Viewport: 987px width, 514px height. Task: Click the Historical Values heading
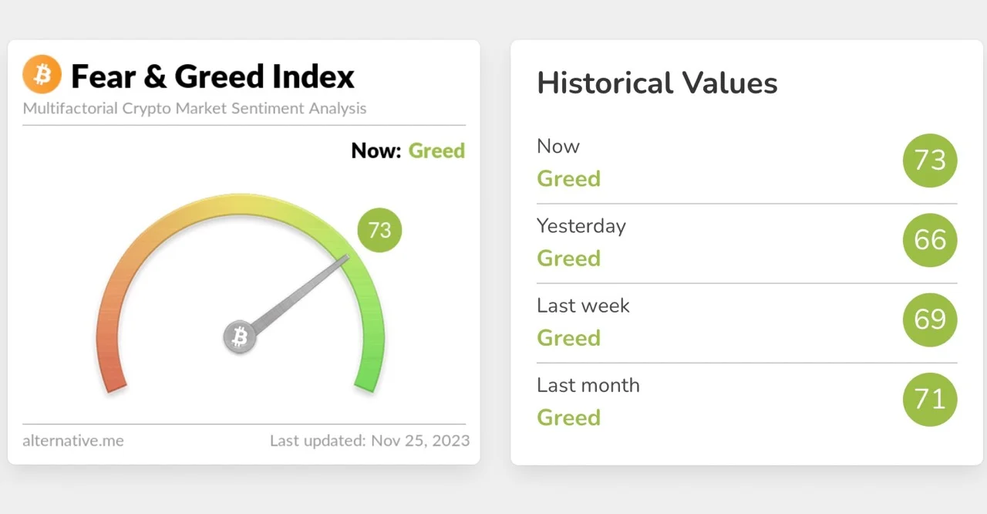(657, 83)
